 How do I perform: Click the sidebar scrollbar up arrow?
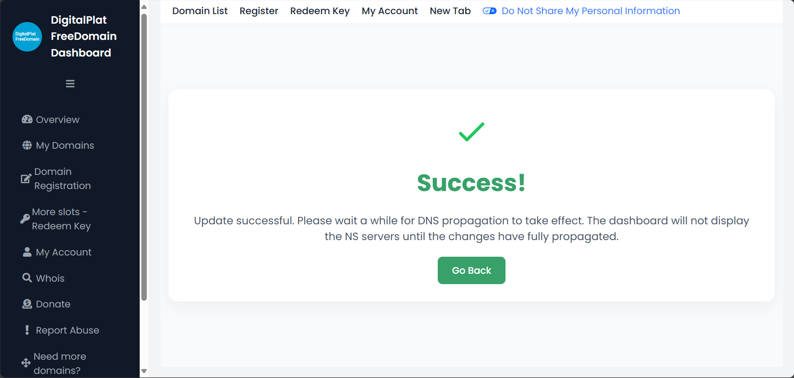click(x=144, y=7)
